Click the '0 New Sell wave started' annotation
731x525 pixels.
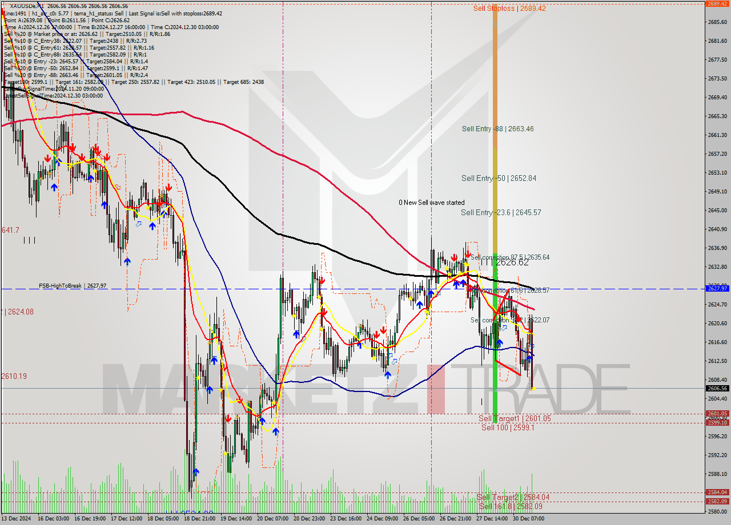(431, 203)
